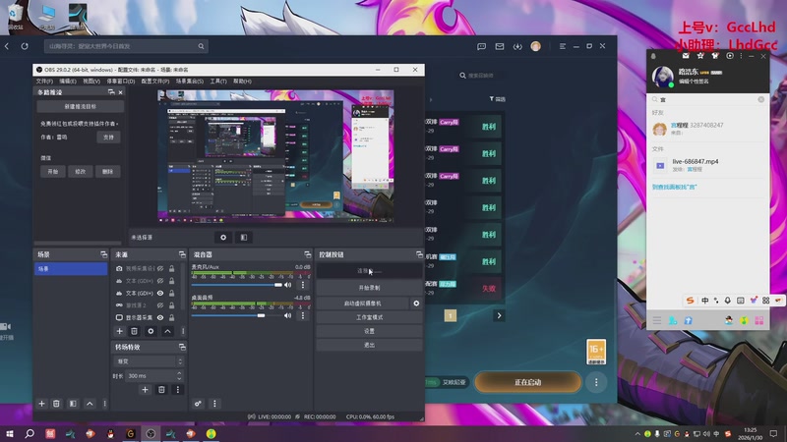This screenshot has width=787, height=442.
Task: Open the transition type 渐变 dropdown
Action: (149, 361)
